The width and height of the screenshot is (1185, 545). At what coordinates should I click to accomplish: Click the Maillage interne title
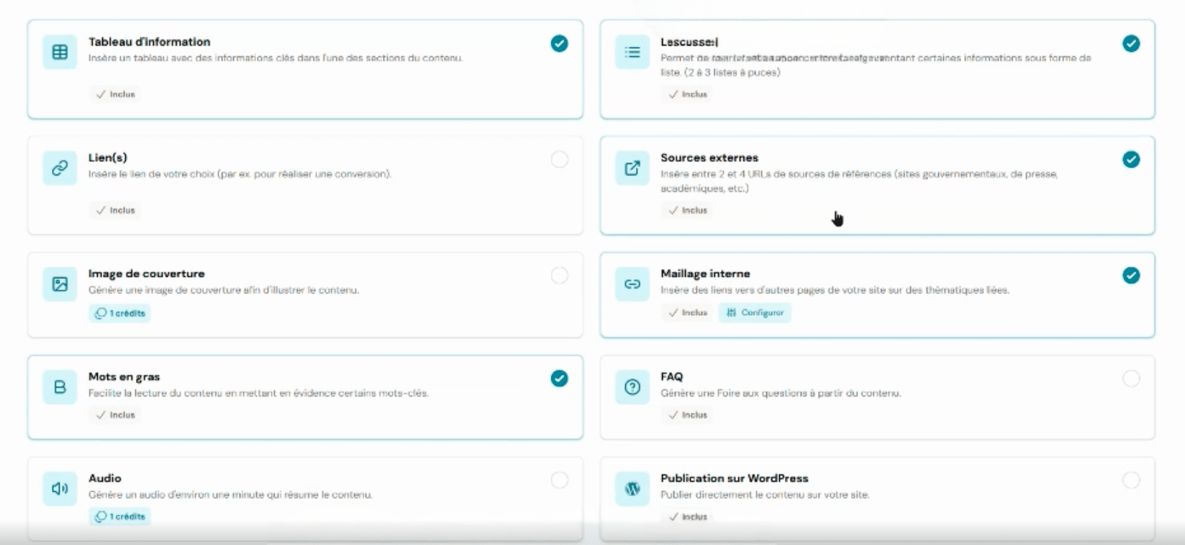click(x=705, y=273)
